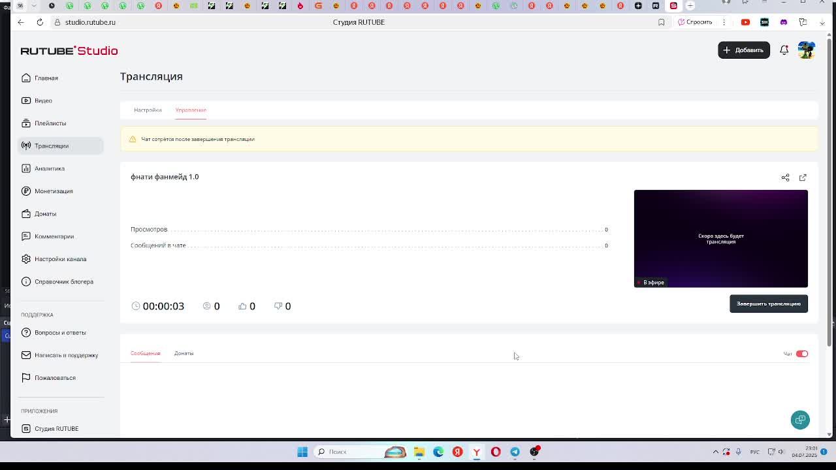Click the Добавить button
This screenshot has width=836, height=470.
pyautogui.click(x=744, y=50)
